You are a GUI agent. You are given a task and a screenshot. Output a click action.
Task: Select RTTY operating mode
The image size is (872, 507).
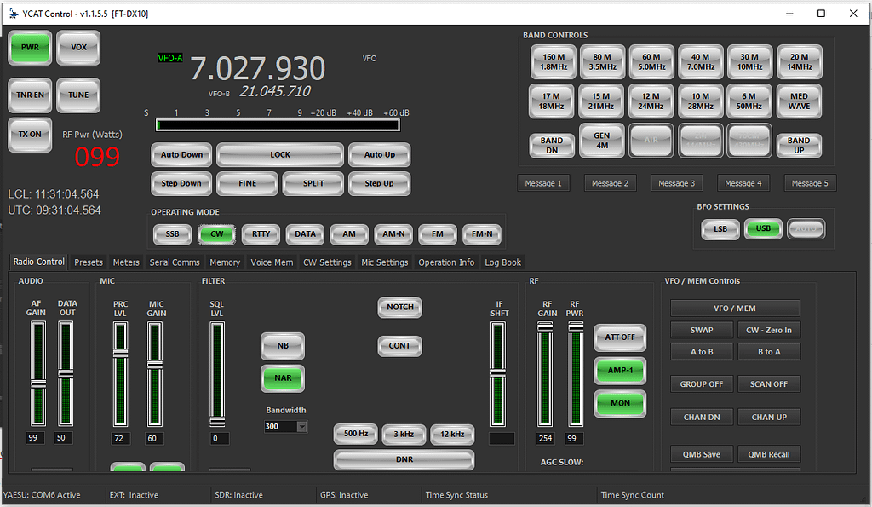coord(261,234)
